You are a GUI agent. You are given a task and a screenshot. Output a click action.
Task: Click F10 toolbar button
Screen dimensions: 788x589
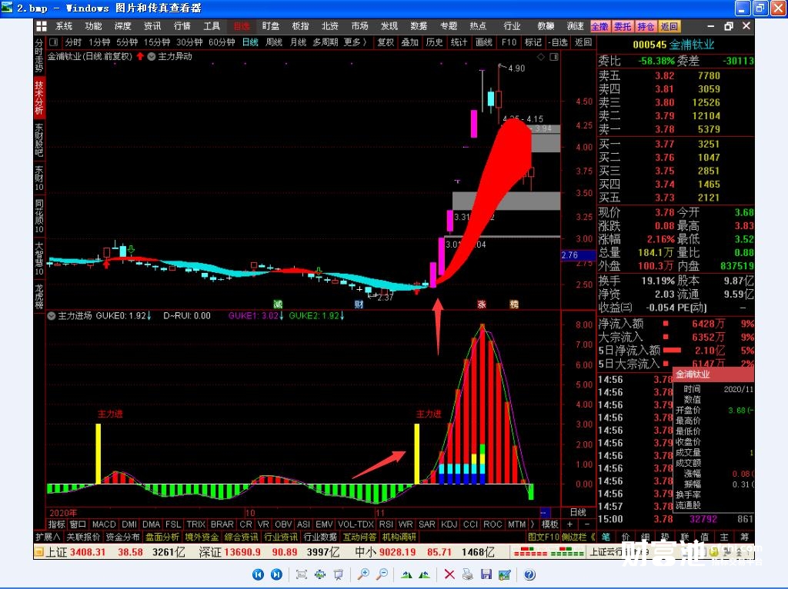(x=509, y=42)
